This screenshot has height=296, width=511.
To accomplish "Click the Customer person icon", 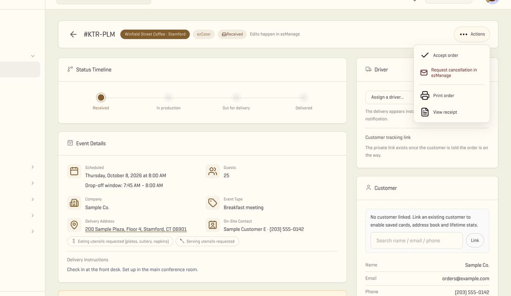I will point(368,187).
